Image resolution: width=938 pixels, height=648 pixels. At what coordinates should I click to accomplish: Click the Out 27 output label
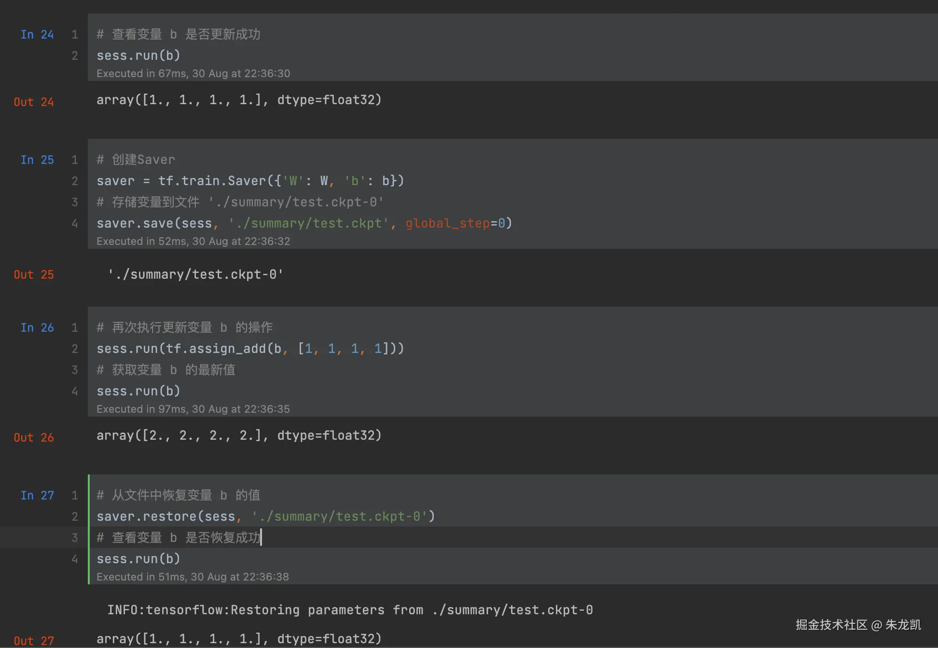(33, 641)
